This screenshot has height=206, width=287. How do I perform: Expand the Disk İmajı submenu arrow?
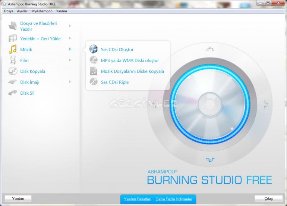[x=70, y=82]
